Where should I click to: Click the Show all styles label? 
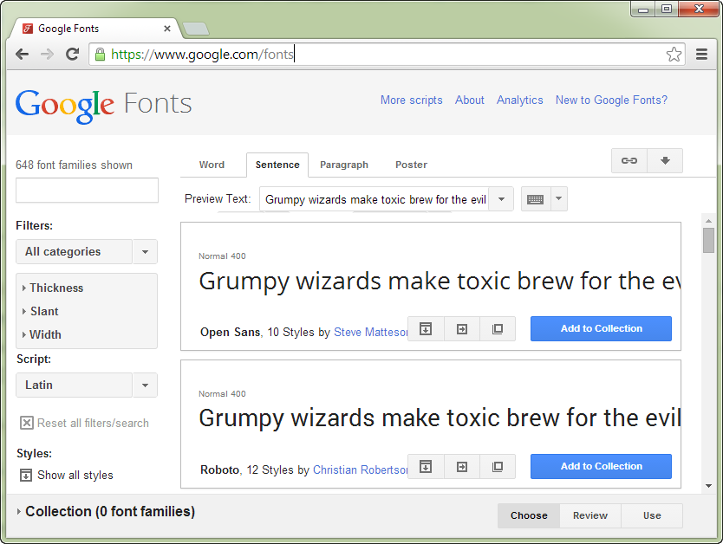(75, 475)
